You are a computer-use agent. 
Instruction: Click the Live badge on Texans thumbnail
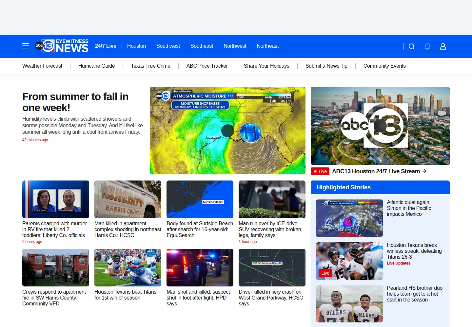[x=325, y=273]
